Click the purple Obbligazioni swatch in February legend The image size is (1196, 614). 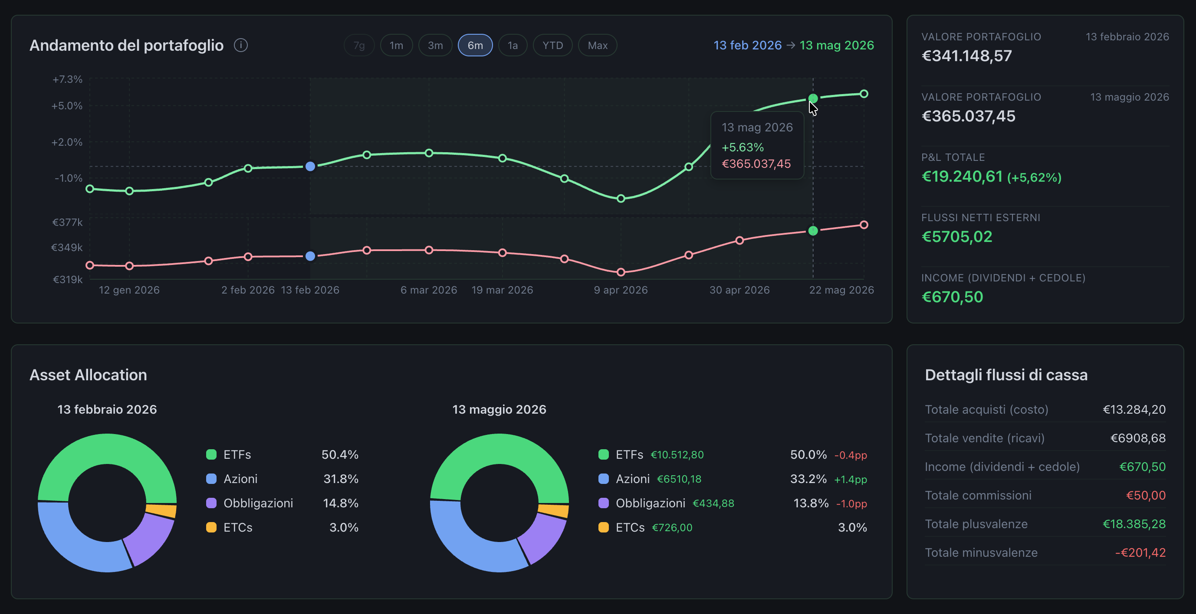coord(211,503)
